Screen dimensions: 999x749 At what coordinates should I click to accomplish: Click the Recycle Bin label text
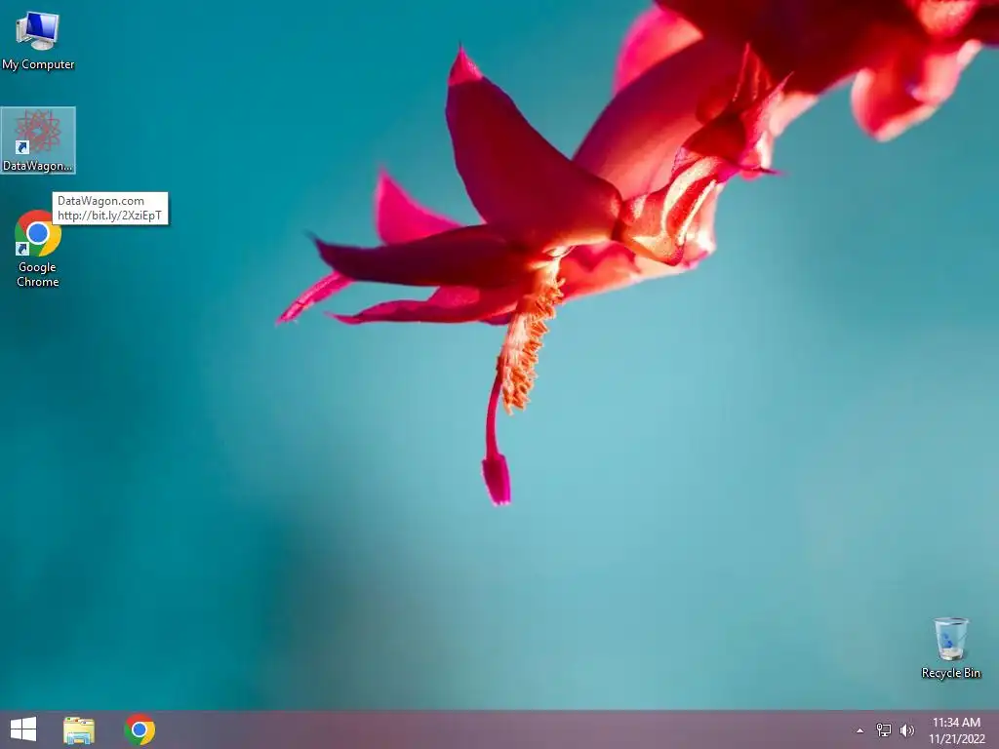(950, 673)
